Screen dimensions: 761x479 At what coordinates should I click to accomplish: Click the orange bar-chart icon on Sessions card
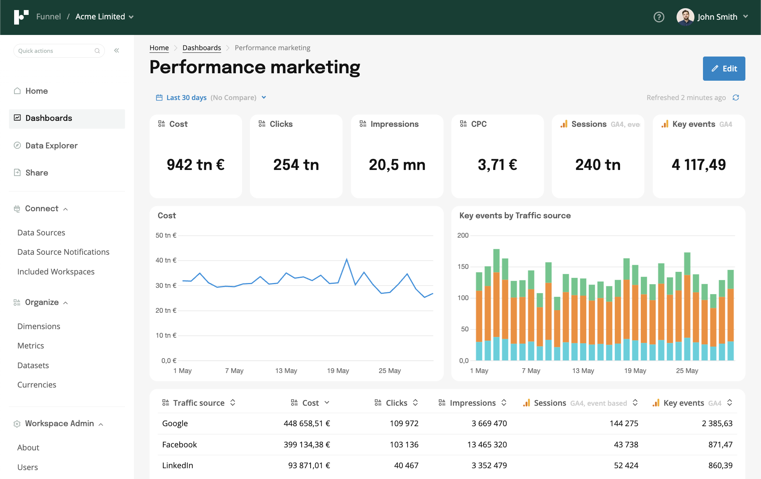[x=564, y=124]
